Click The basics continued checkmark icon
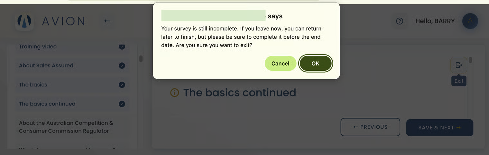Screen dimensions: 489x155 coord(122,104)
